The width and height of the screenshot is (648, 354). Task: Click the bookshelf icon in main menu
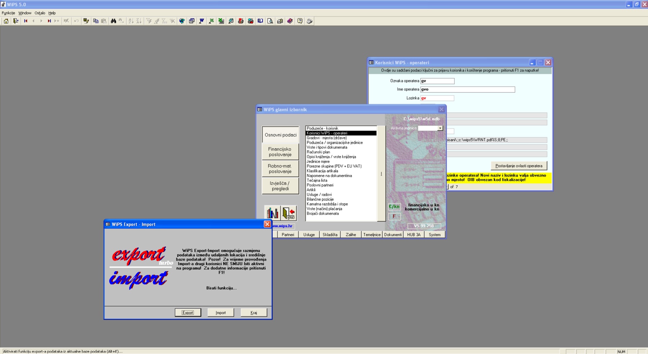click(273, 213)
